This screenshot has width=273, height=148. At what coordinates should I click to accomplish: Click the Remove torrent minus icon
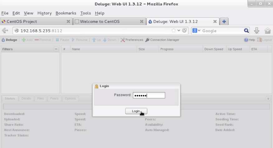coord(36,40)
